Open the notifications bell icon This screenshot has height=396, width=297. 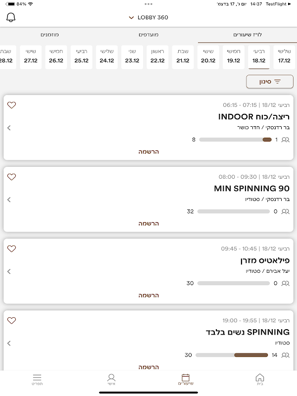click(11, 17)
